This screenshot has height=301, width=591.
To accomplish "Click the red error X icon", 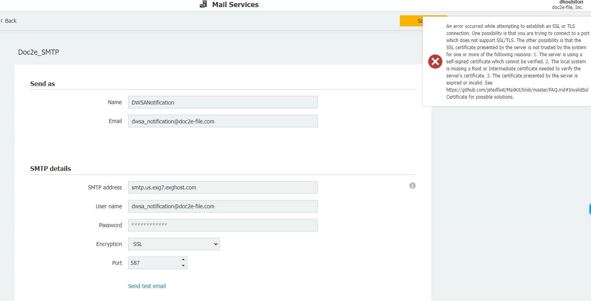I will [x=435, y=62].
